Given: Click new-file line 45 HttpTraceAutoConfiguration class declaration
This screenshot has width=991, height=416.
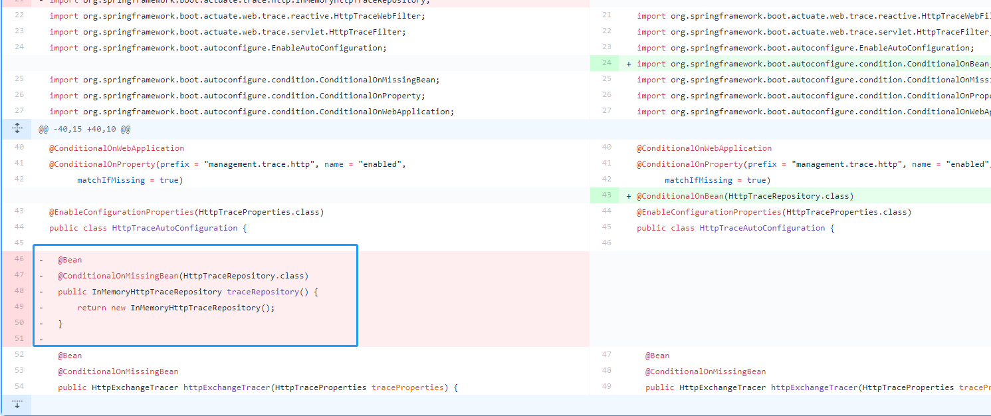Looking at the screenshot, I should click(736, 228).
